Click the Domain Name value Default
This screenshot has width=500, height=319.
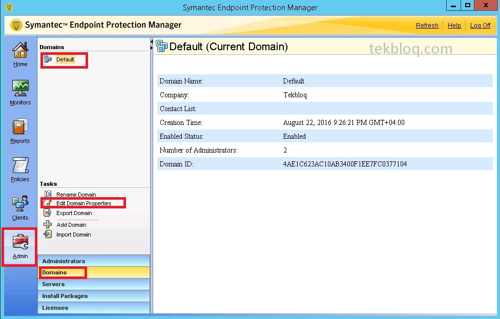[x=294, y=81]
